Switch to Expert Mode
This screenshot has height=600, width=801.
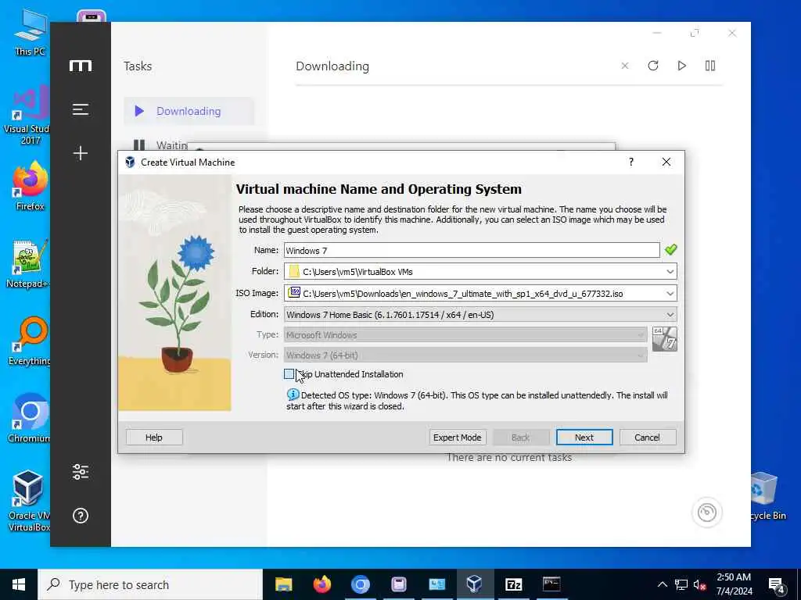pyautogui.click(x=457, y=437)
